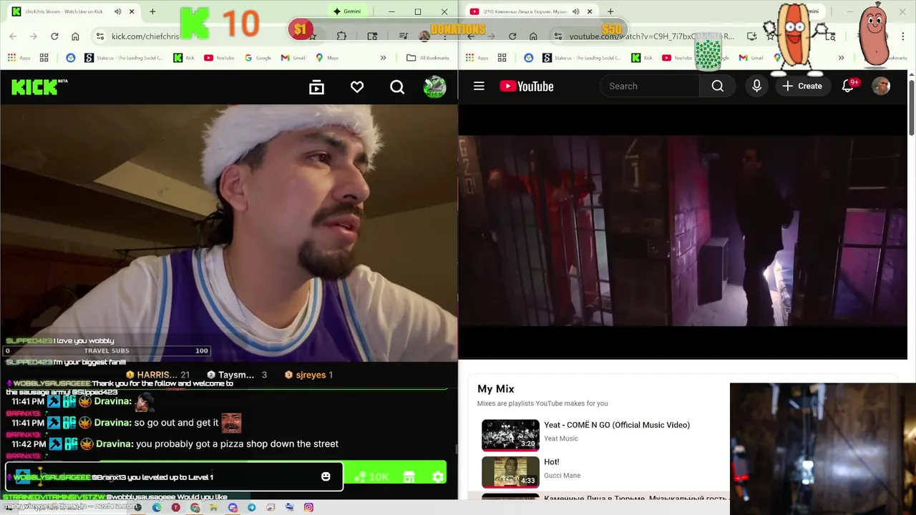Viewport: 916px width, 515px height.
Task: Expand hidden bookmarks in Kick window
Action: pos(383,58)
